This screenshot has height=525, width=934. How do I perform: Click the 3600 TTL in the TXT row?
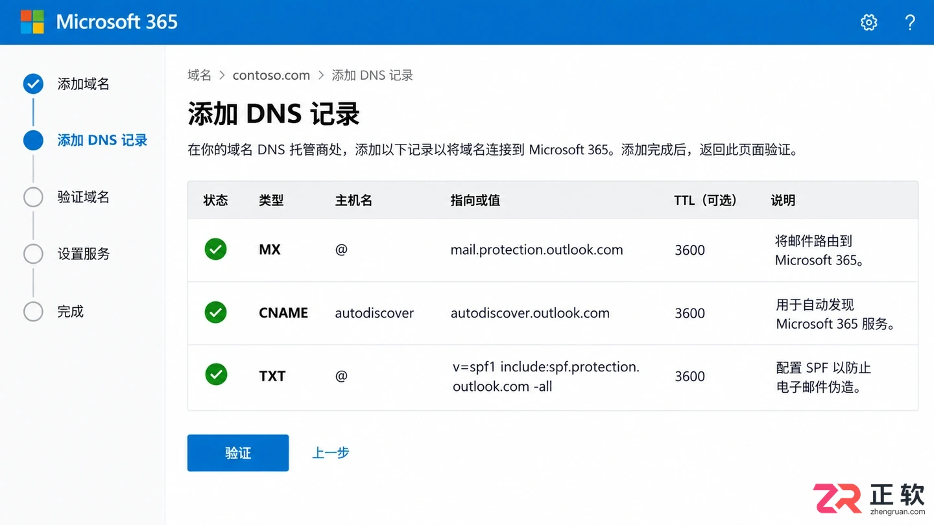(x=689, y=376)
